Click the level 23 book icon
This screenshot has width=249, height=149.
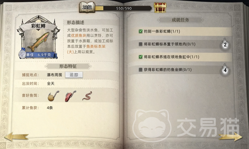pyautogui.click(x=87, y=7)
